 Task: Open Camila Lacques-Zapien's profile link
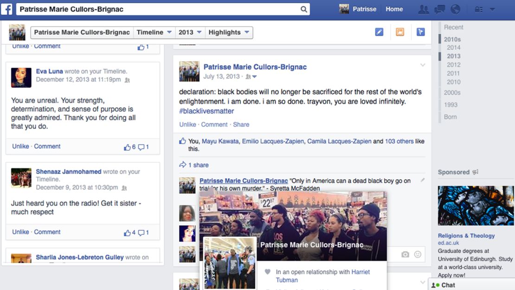click(x=339, y=141)
